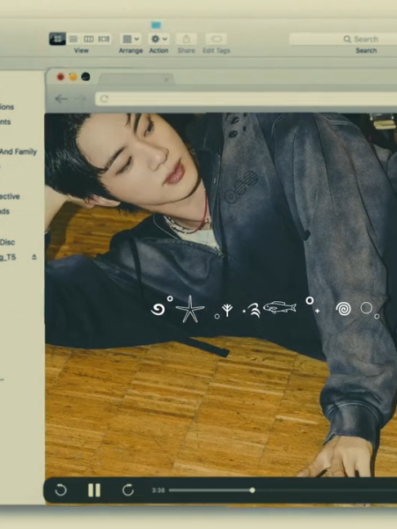Image resolution: width=397 pixels, height=529 pixels.
Task: Reload page with refresh icon in address bar
Action: click(x=104, y=99)
